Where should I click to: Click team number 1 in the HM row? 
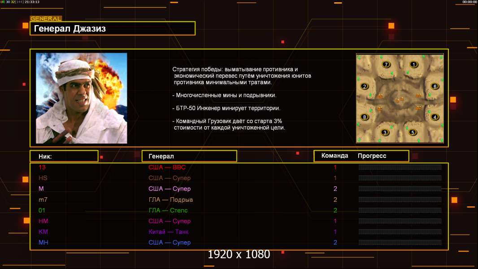pos(335,221)
